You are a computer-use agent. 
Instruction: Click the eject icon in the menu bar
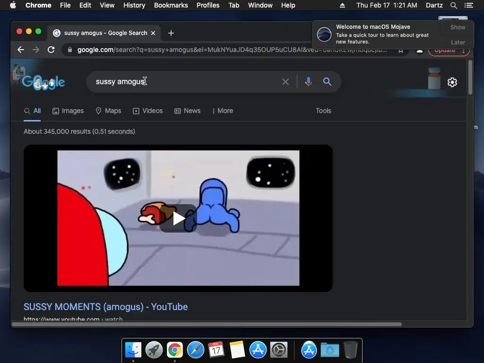coord(342,5)
